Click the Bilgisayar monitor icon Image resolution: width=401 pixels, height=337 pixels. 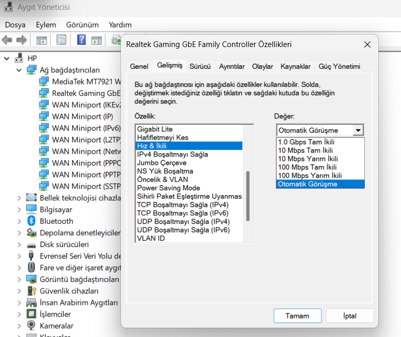click(x=32, y=209)
